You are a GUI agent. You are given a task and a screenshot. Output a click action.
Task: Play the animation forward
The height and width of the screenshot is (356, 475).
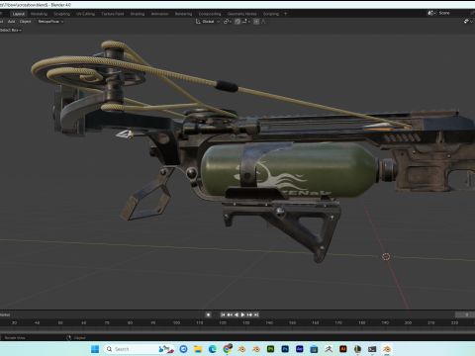click(242, 314)
